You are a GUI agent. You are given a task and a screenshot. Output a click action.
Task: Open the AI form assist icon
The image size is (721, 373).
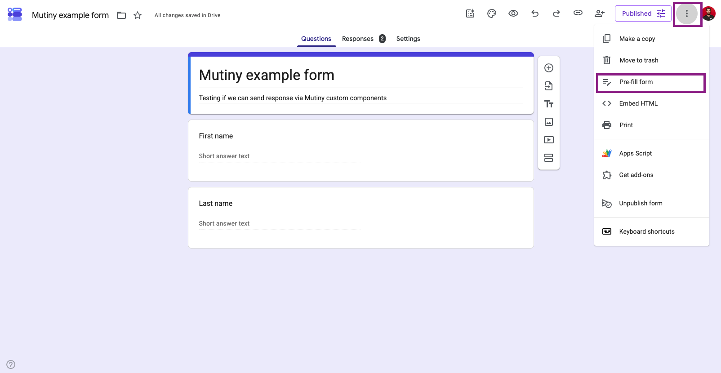point(470,13)
